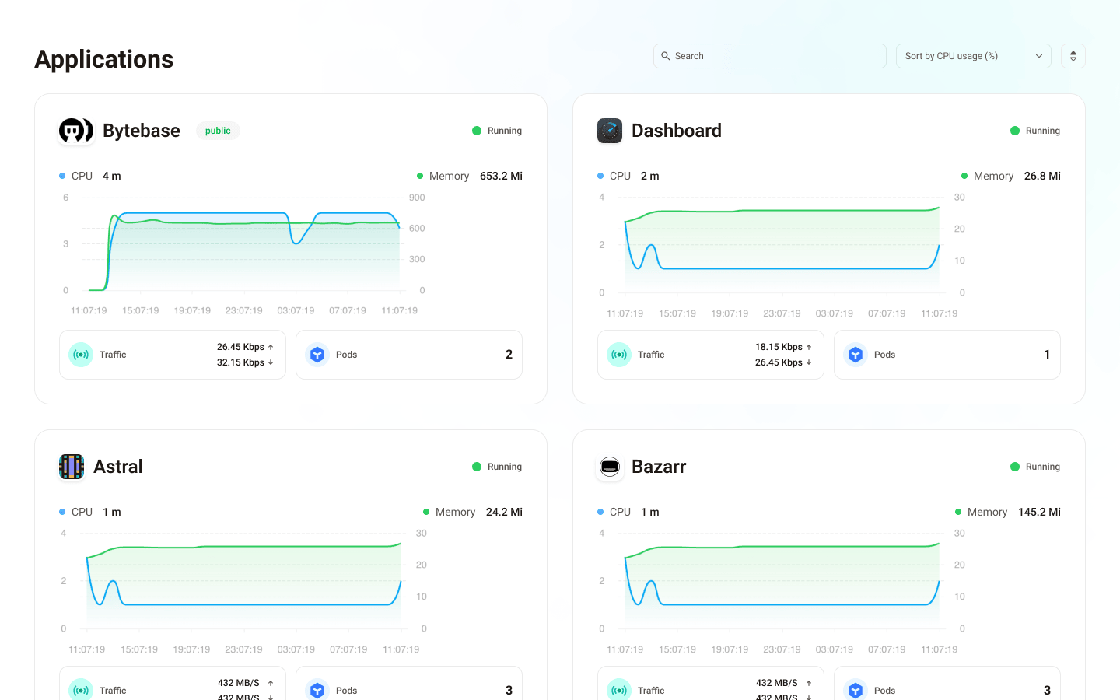Open the Astral application title

pyautogui.click(x=118, y=467)
